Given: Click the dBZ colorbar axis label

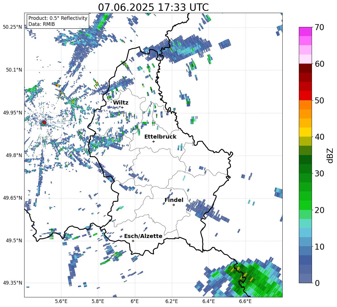Looking at the screenshot, I should (x=330, y=155).
